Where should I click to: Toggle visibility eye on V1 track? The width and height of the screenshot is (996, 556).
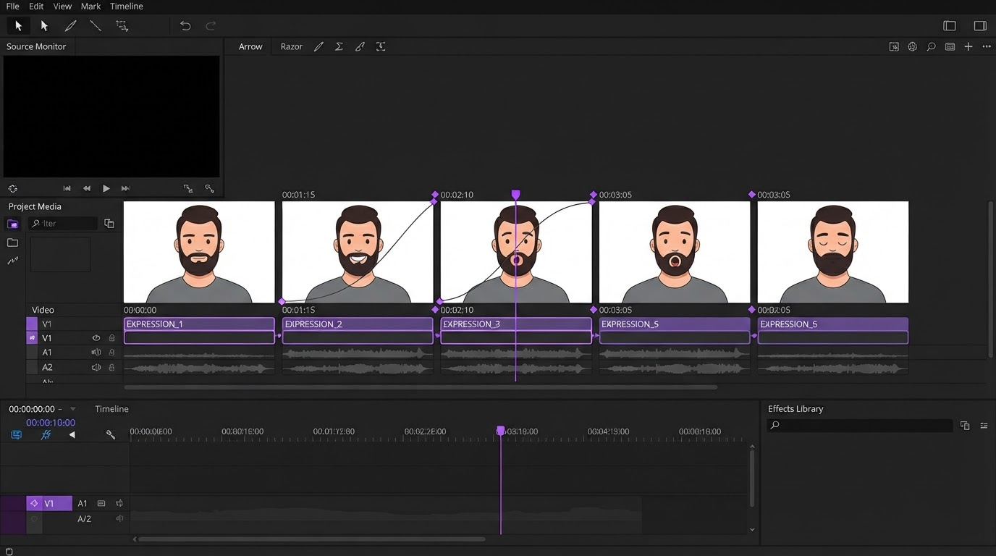96,338
